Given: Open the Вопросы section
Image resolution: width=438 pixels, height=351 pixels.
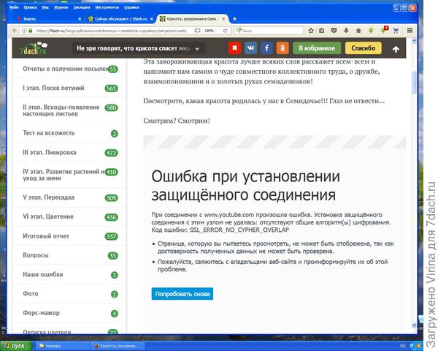Looking at the screenshot, I should point(69,255).
